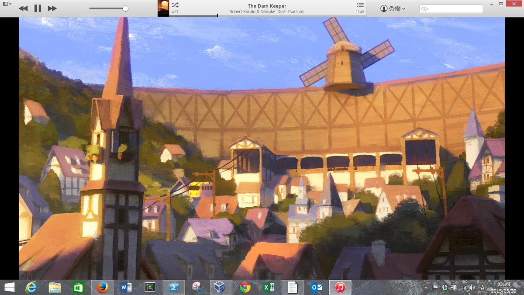Open the network signal tray icon
524x295 pixels.
[463, 288]
